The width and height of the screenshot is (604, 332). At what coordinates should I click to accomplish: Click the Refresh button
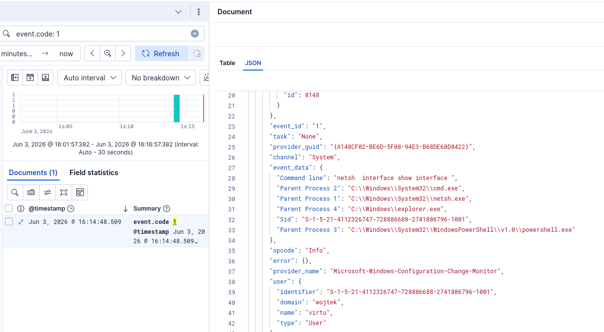pos(161,53)
